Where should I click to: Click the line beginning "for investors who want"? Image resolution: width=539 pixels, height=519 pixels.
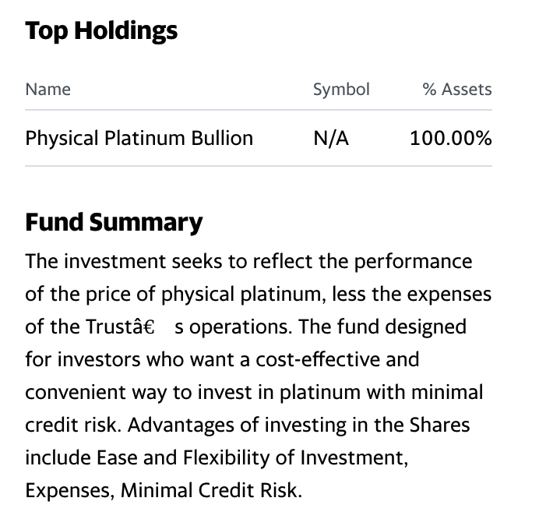click(x=223, y=360)
